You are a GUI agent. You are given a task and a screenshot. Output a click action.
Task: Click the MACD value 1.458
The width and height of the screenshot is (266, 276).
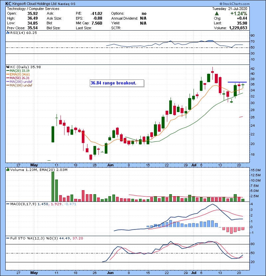[x=43, y=204]
